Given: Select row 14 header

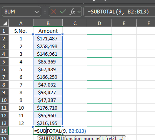Looking at the screenshot, I should 4,131.
